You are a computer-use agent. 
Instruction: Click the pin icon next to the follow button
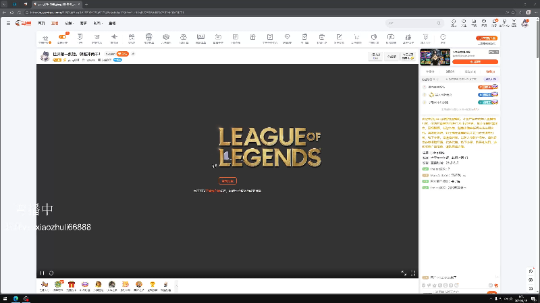pyautogui.click(x=133, y=54)
